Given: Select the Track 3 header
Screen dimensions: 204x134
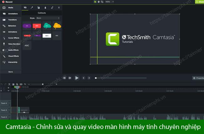Looking at the screenshot, I should (x=6, y=110).
